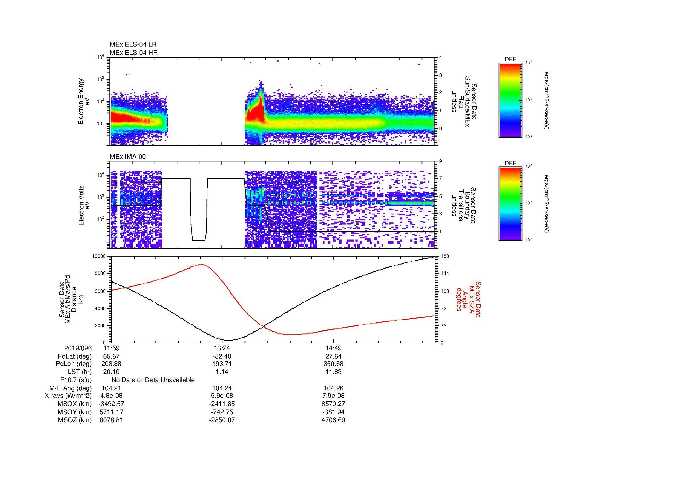
Task: Click the 2019/096 date label
Action: pos(78,348)
